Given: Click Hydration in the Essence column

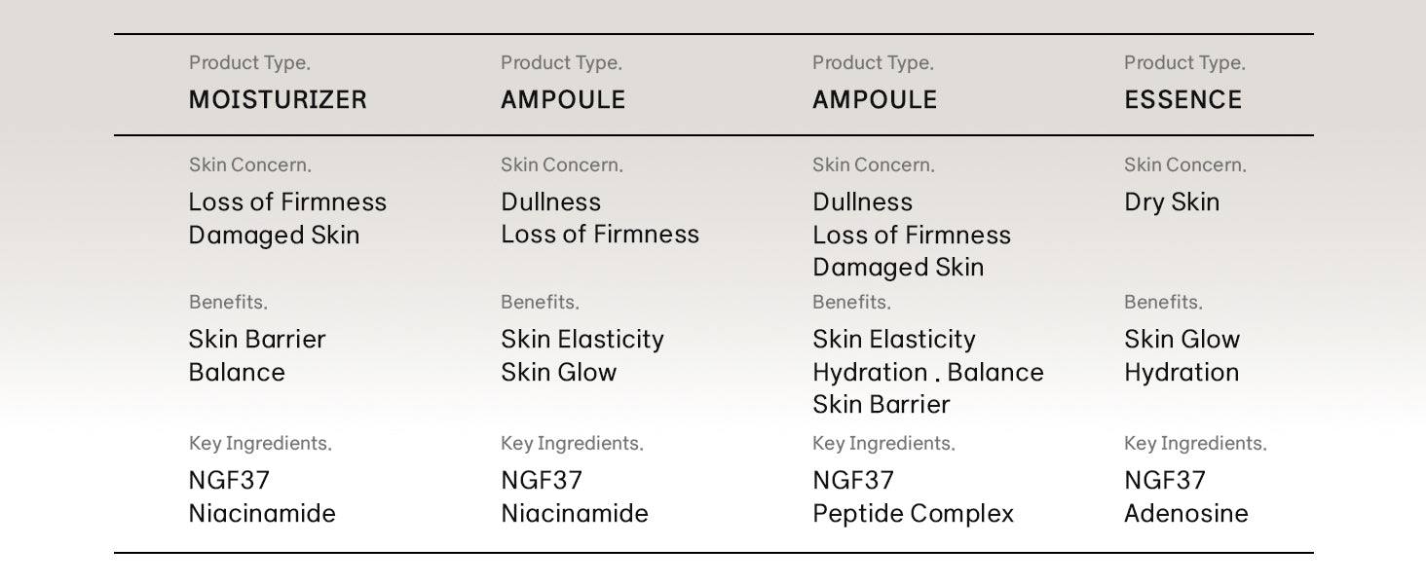Looking at the screenshot, I should (1182, 372).
